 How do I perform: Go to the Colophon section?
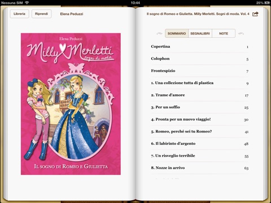click(199, 59)
